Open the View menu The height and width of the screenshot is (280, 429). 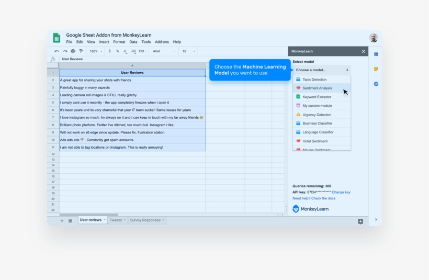pyautogui.click(x=91, y=42)
